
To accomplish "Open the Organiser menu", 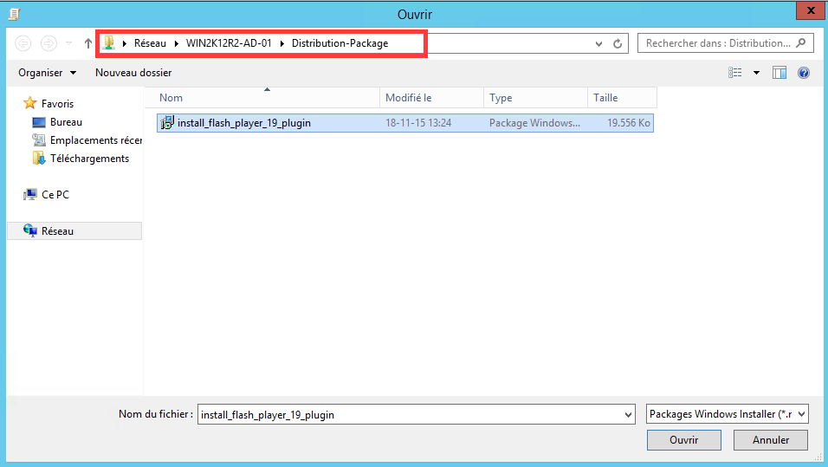I will (x=48, y=73).
